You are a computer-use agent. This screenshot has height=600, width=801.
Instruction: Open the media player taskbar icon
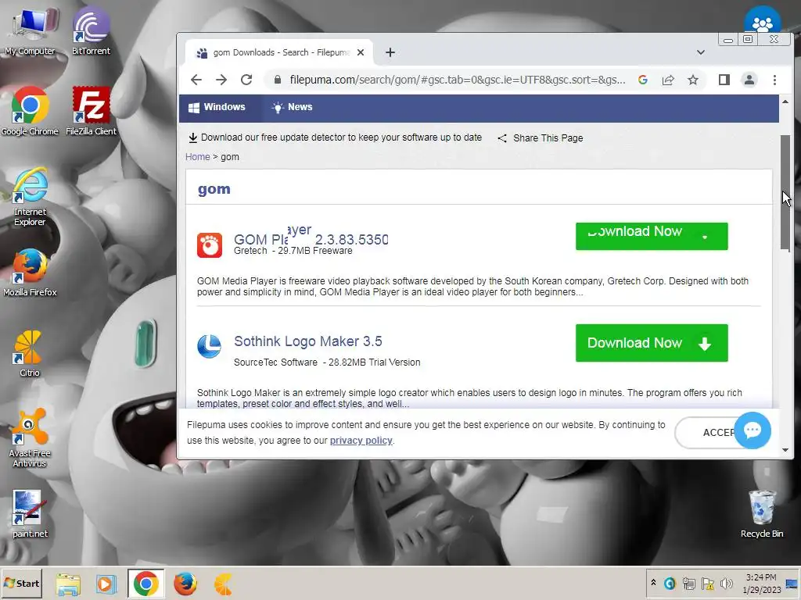(x=106, y=584)
